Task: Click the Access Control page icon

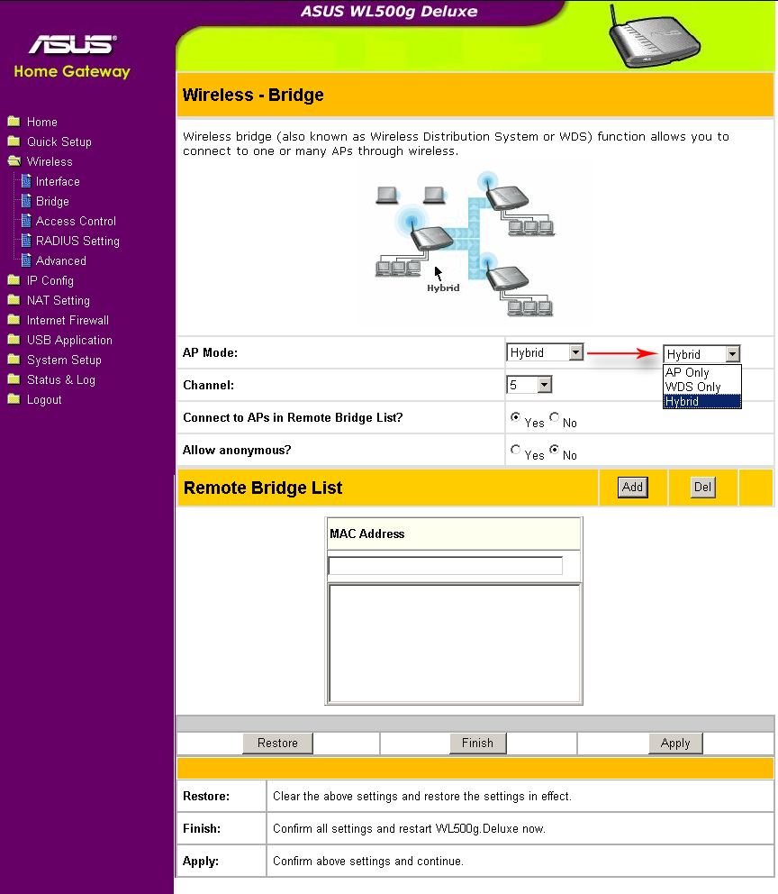Action: tap(26, 220)
